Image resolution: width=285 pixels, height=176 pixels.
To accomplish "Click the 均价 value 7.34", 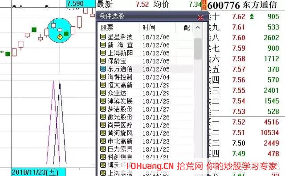I will tap(195, 4).
